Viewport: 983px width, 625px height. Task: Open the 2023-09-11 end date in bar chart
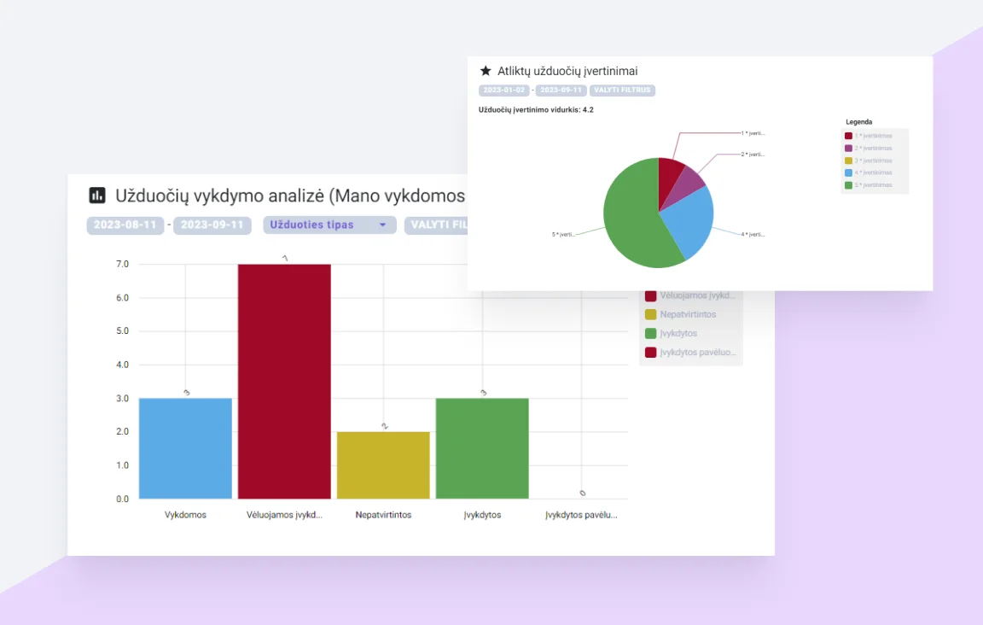[212, 225]
